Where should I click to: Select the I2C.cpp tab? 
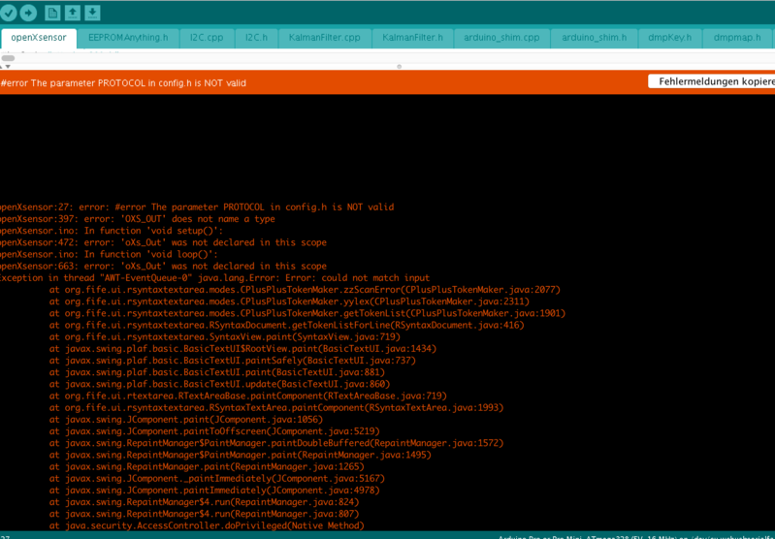[207, 38]
